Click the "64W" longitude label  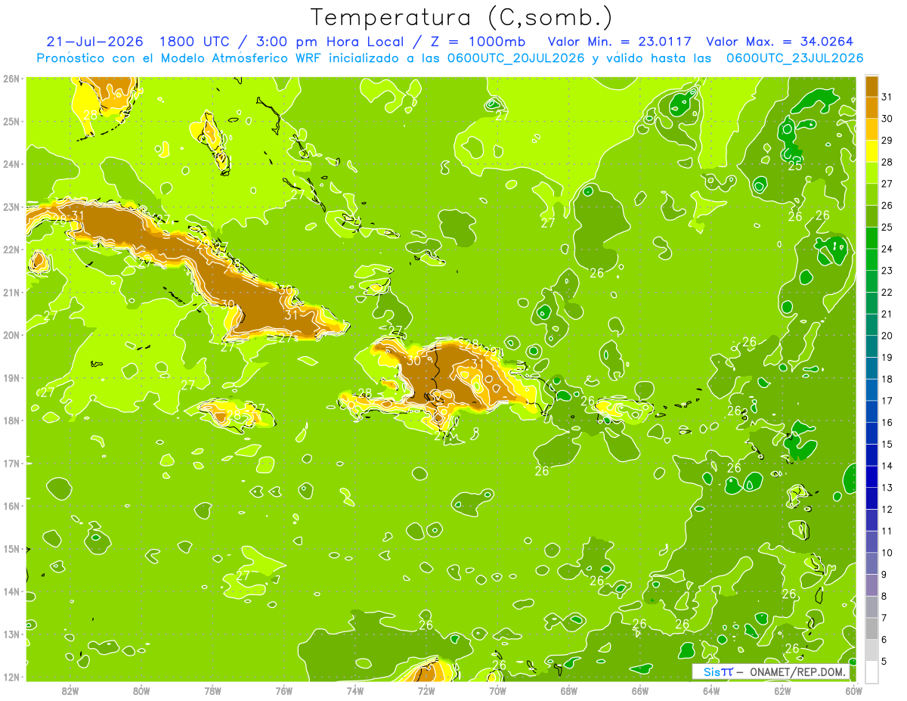[710, 690]
